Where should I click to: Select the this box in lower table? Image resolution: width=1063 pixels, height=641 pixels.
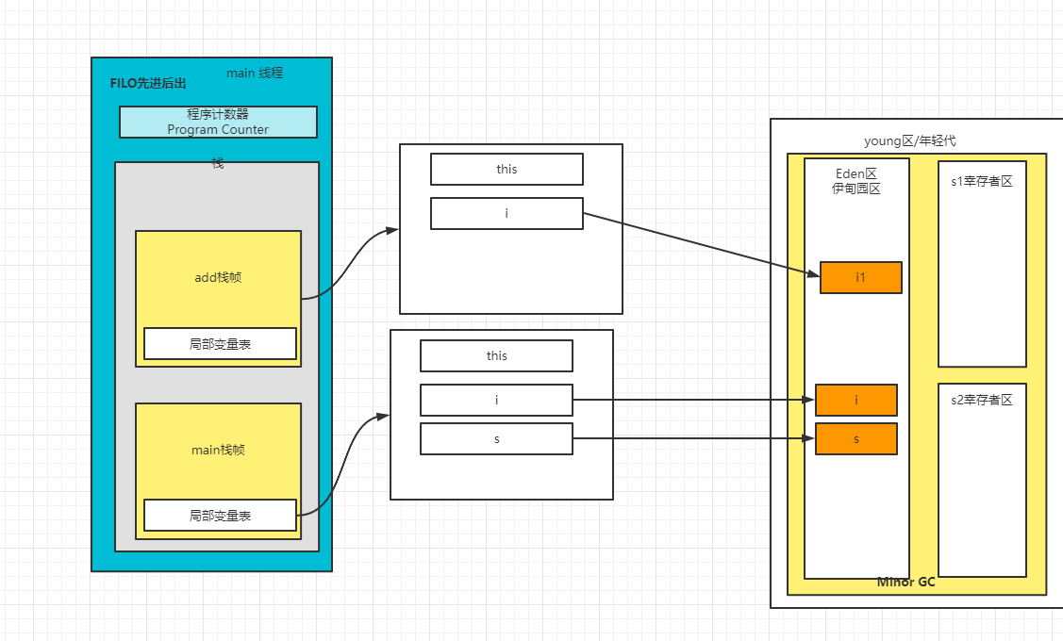(496, 355)
